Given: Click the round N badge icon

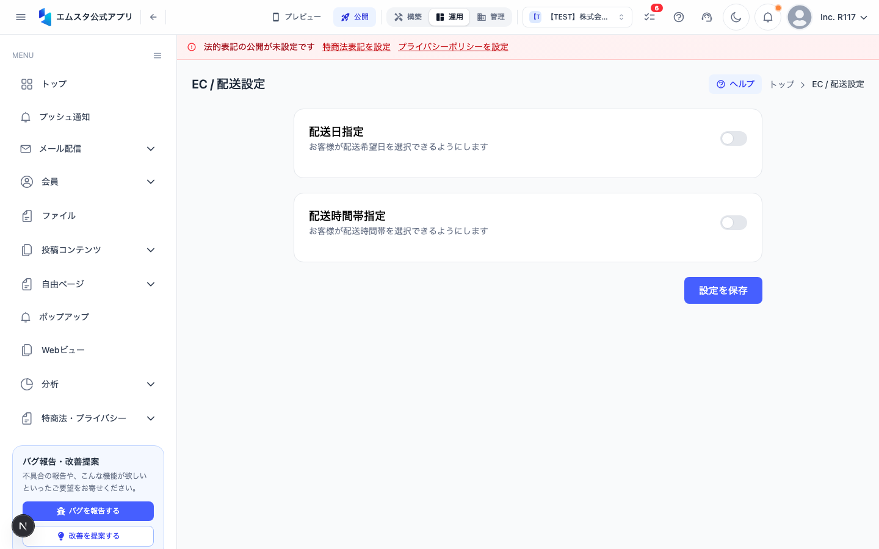Looking at the screenshot, I should click(x=23, y=526).
